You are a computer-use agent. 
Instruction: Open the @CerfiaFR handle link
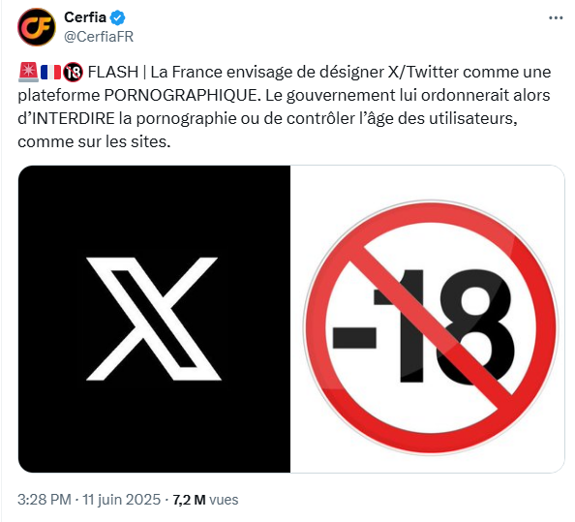(x=99, y=37)
